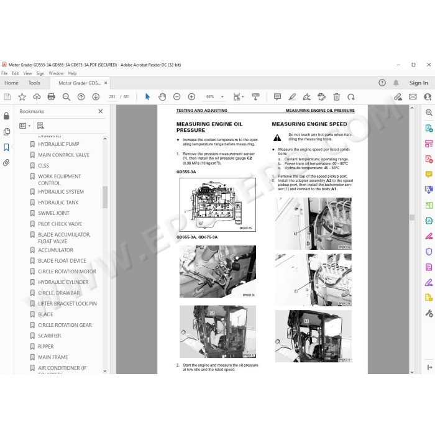The height and width of the screenshot is (435, 435).
Task: Click the stamp tool icon
Action: click(321, 97)
